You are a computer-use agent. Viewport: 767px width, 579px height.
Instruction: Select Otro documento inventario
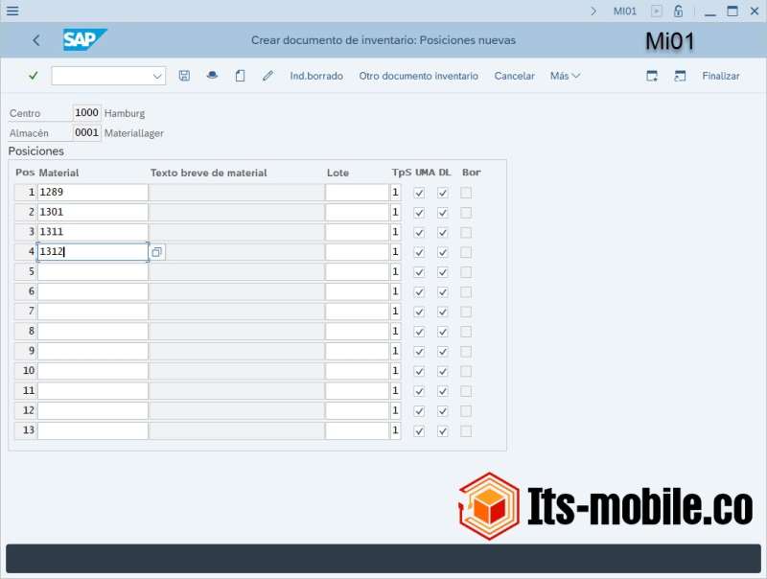tap(418, 76)
